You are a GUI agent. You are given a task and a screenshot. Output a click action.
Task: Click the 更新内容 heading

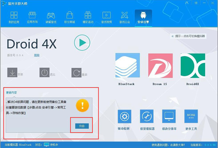click(11, 92)
